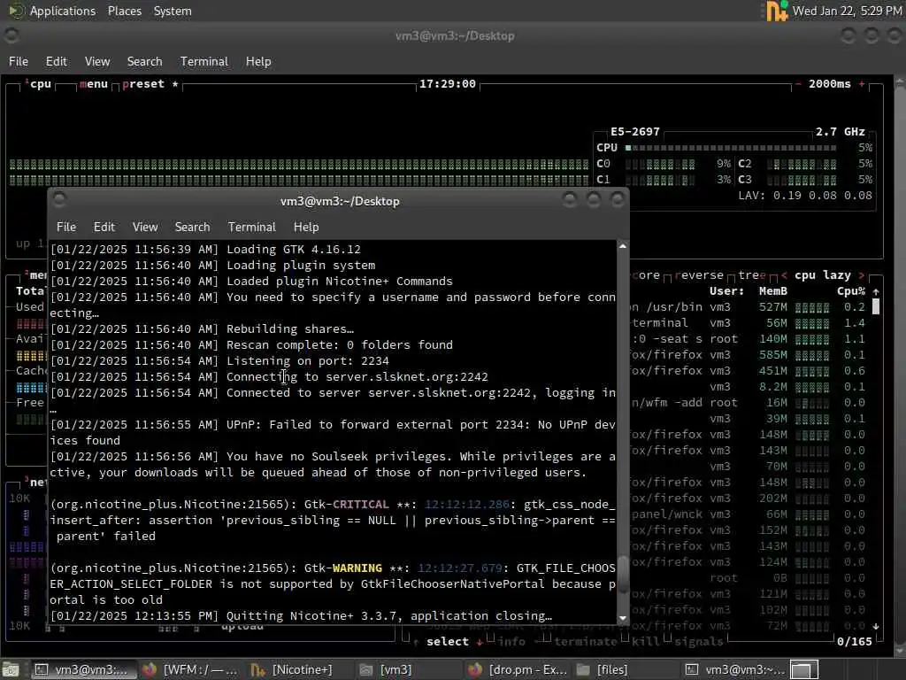
Task: Click the Gtk-CRITICAL log message
Action: [333, 521]
